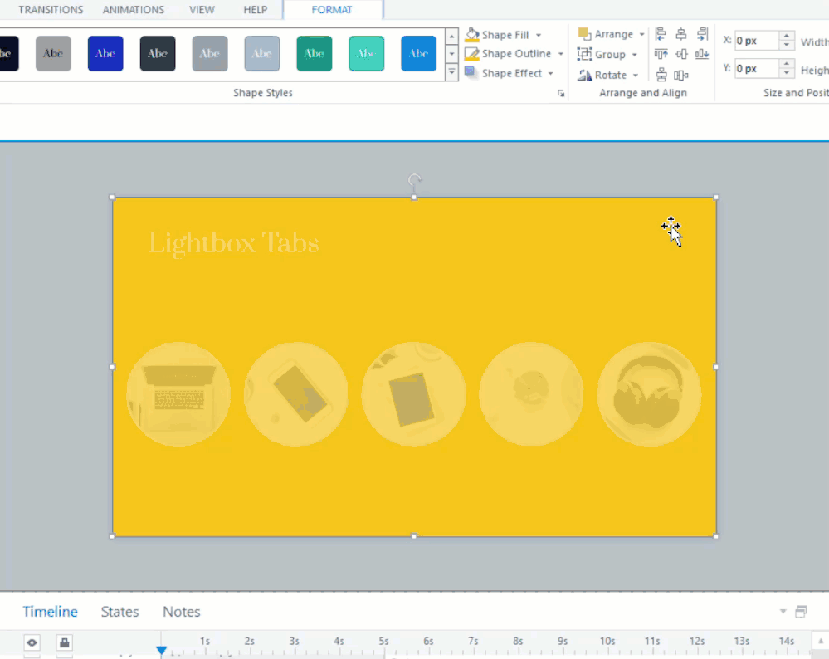The image size is (829, 659).
Task: Distribute objects horizontally
Action: (x=681, y=75)
